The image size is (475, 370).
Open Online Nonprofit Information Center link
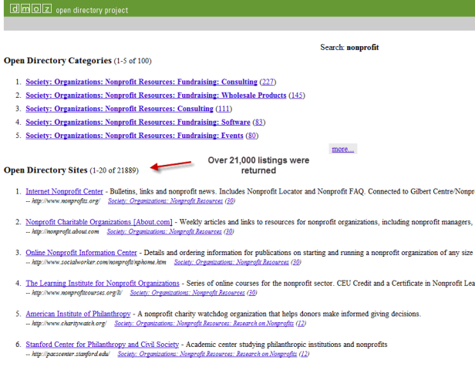pos(82,252)
